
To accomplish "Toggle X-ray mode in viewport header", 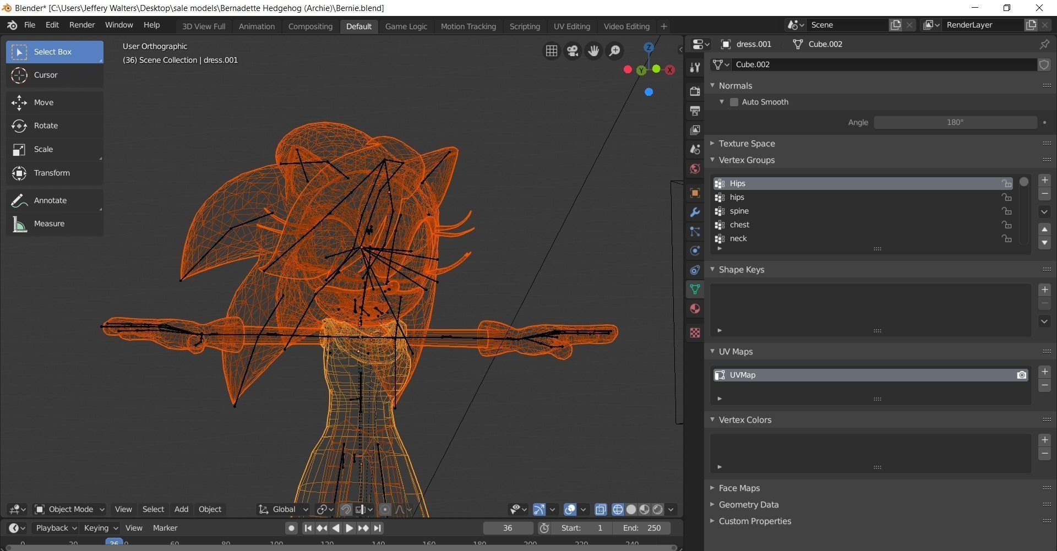I will click(600, 510).
